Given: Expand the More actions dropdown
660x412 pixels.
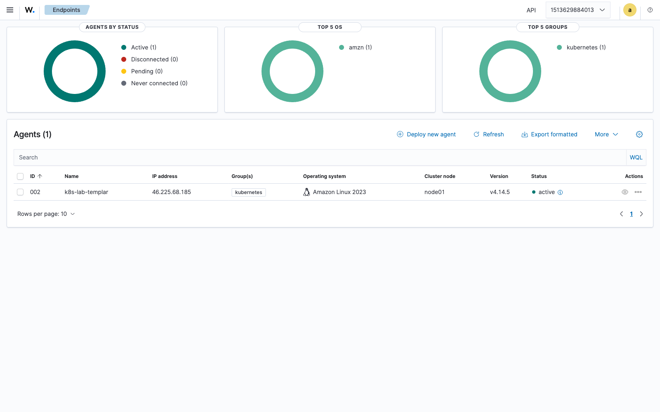Looking at the screenshot, I should pyautogui.click(x=606, y=134).
